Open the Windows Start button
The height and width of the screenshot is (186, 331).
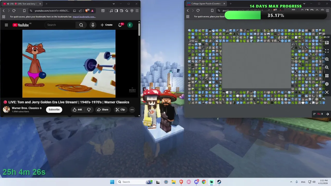pyautogui.click(x=112, y=182)
